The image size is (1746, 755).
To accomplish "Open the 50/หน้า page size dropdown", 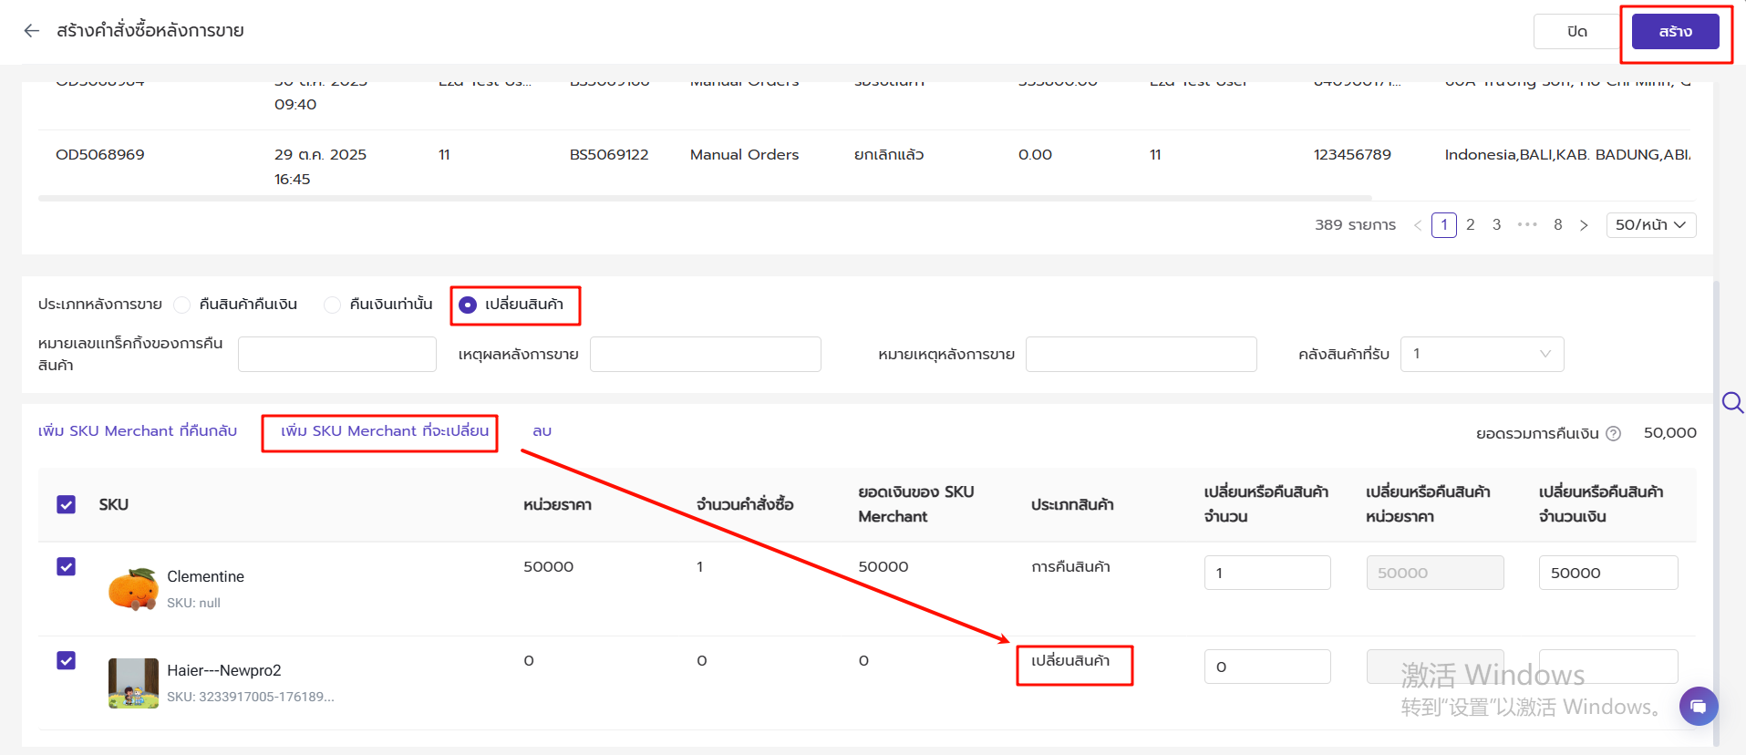I will tap(1650, 225).
